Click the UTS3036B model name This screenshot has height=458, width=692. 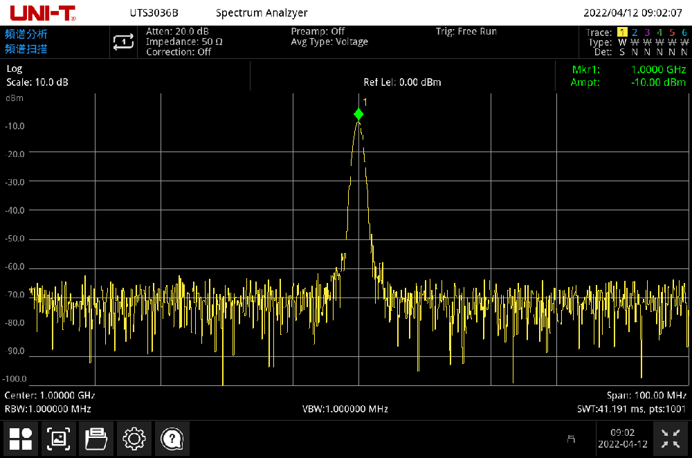click(154, 12)
